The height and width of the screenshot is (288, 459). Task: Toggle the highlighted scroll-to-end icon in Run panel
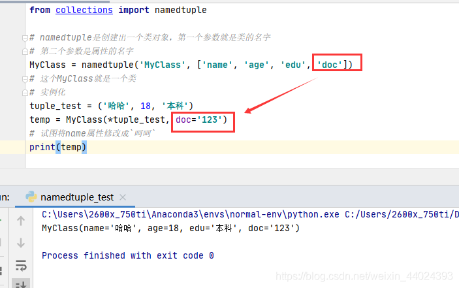[x=21, y=283]
